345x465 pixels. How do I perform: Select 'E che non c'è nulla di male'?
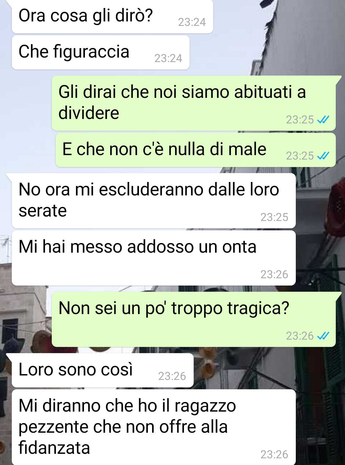pos(195,150)
